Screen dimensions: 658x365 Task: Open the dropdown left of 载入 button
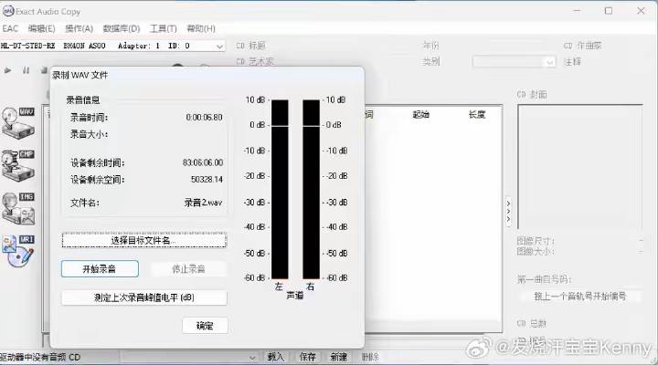click(x=255, y=357)
